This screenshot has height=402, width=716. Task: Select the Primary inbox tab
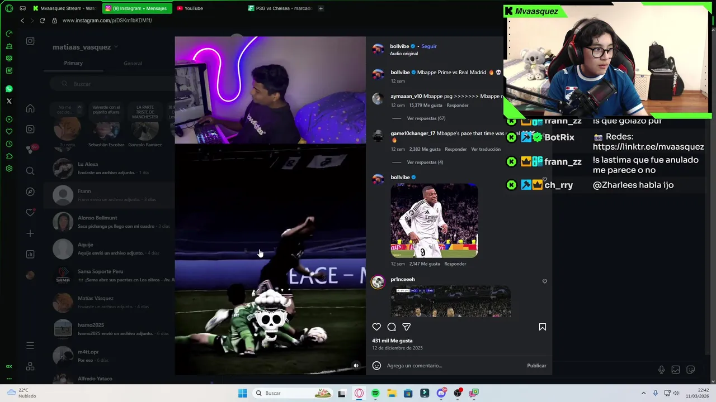click(x=73, y=63)
